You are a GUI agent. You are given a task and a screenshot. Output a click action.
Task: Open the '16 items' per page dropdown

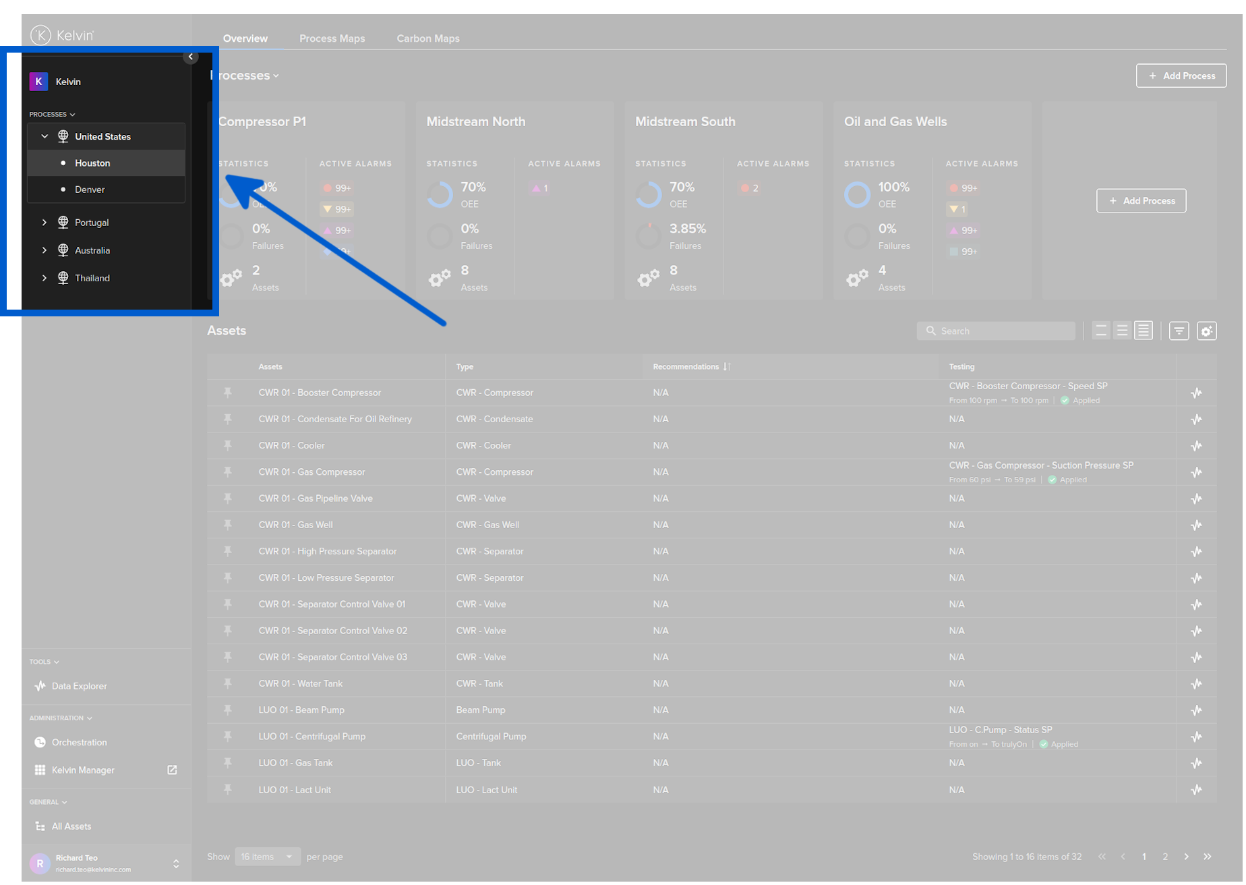coord(267,856)
